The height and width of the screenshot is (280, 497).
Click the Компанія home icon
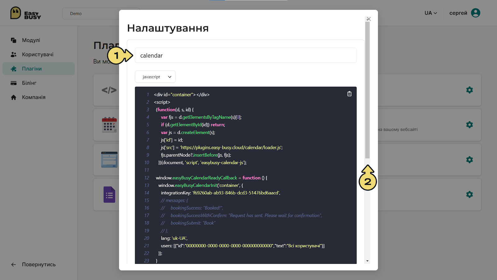coord(14,97)
